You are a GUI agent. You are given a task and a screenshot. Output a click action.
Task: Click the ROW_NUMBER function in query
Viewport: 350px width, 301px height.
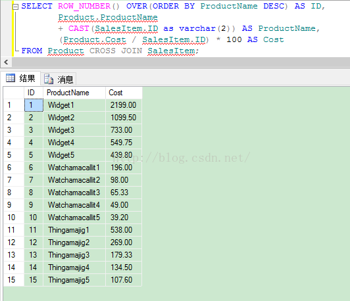coord(84,6)
